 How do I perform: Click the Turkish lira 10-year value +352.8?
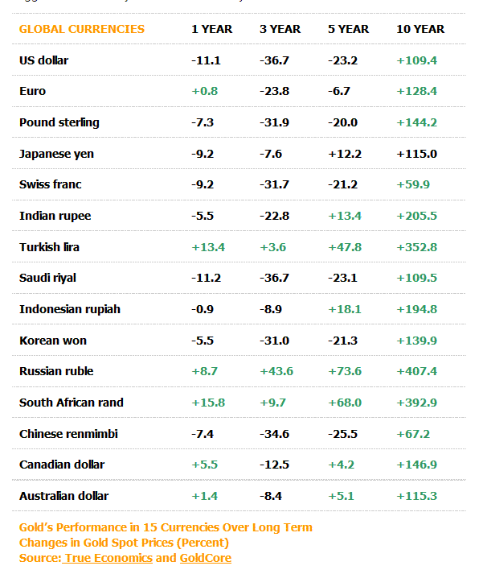[416, 247]
